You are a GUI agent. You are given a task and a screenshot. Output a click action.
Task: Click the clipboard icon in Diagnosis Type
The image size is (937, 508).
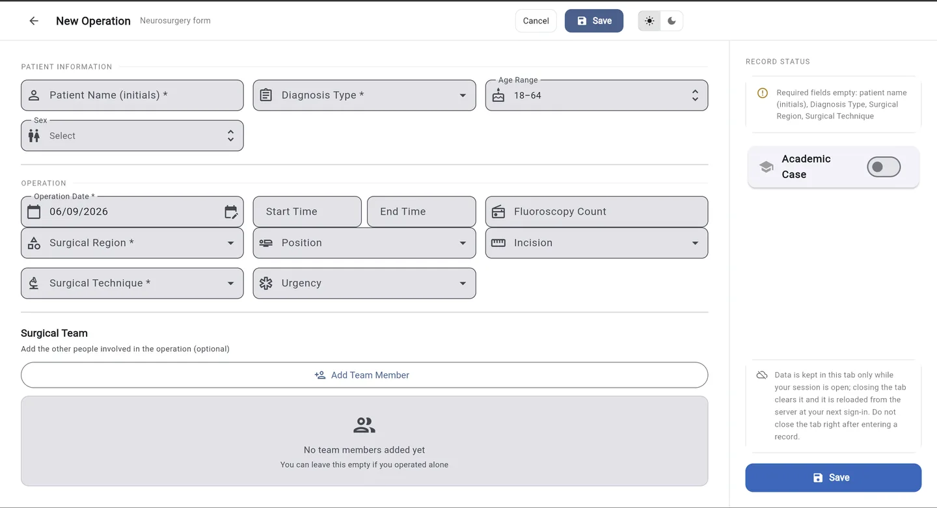(x=266, y=96)
